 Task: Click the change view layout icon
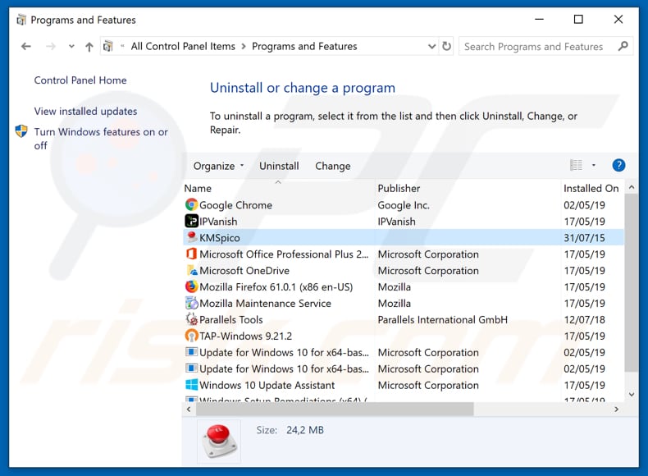coord(576,165)
